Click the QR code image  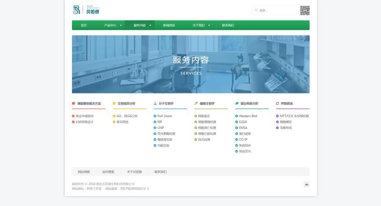(305, 10)
